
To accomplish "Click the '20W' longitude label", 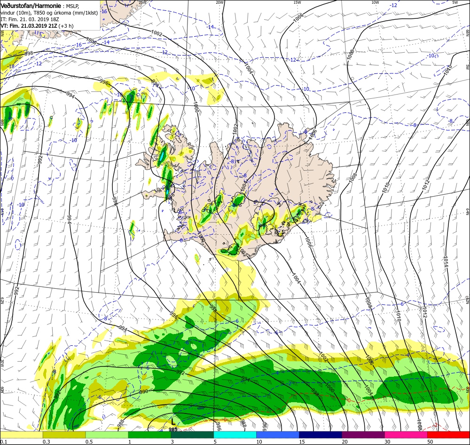I will [x=219, y=2].
